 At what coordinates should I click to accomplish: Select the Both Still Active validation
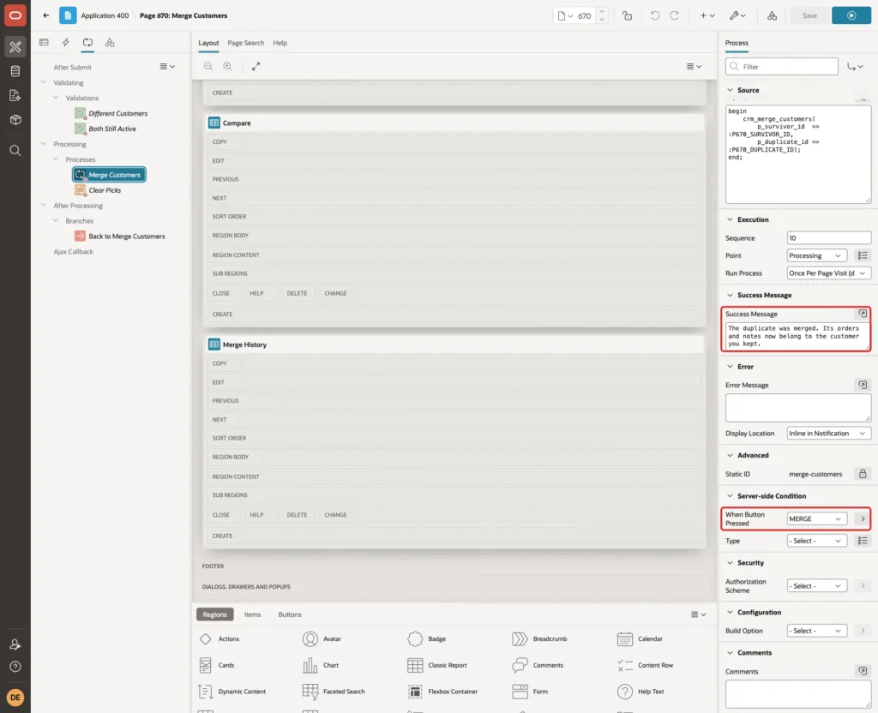point(105,129)
